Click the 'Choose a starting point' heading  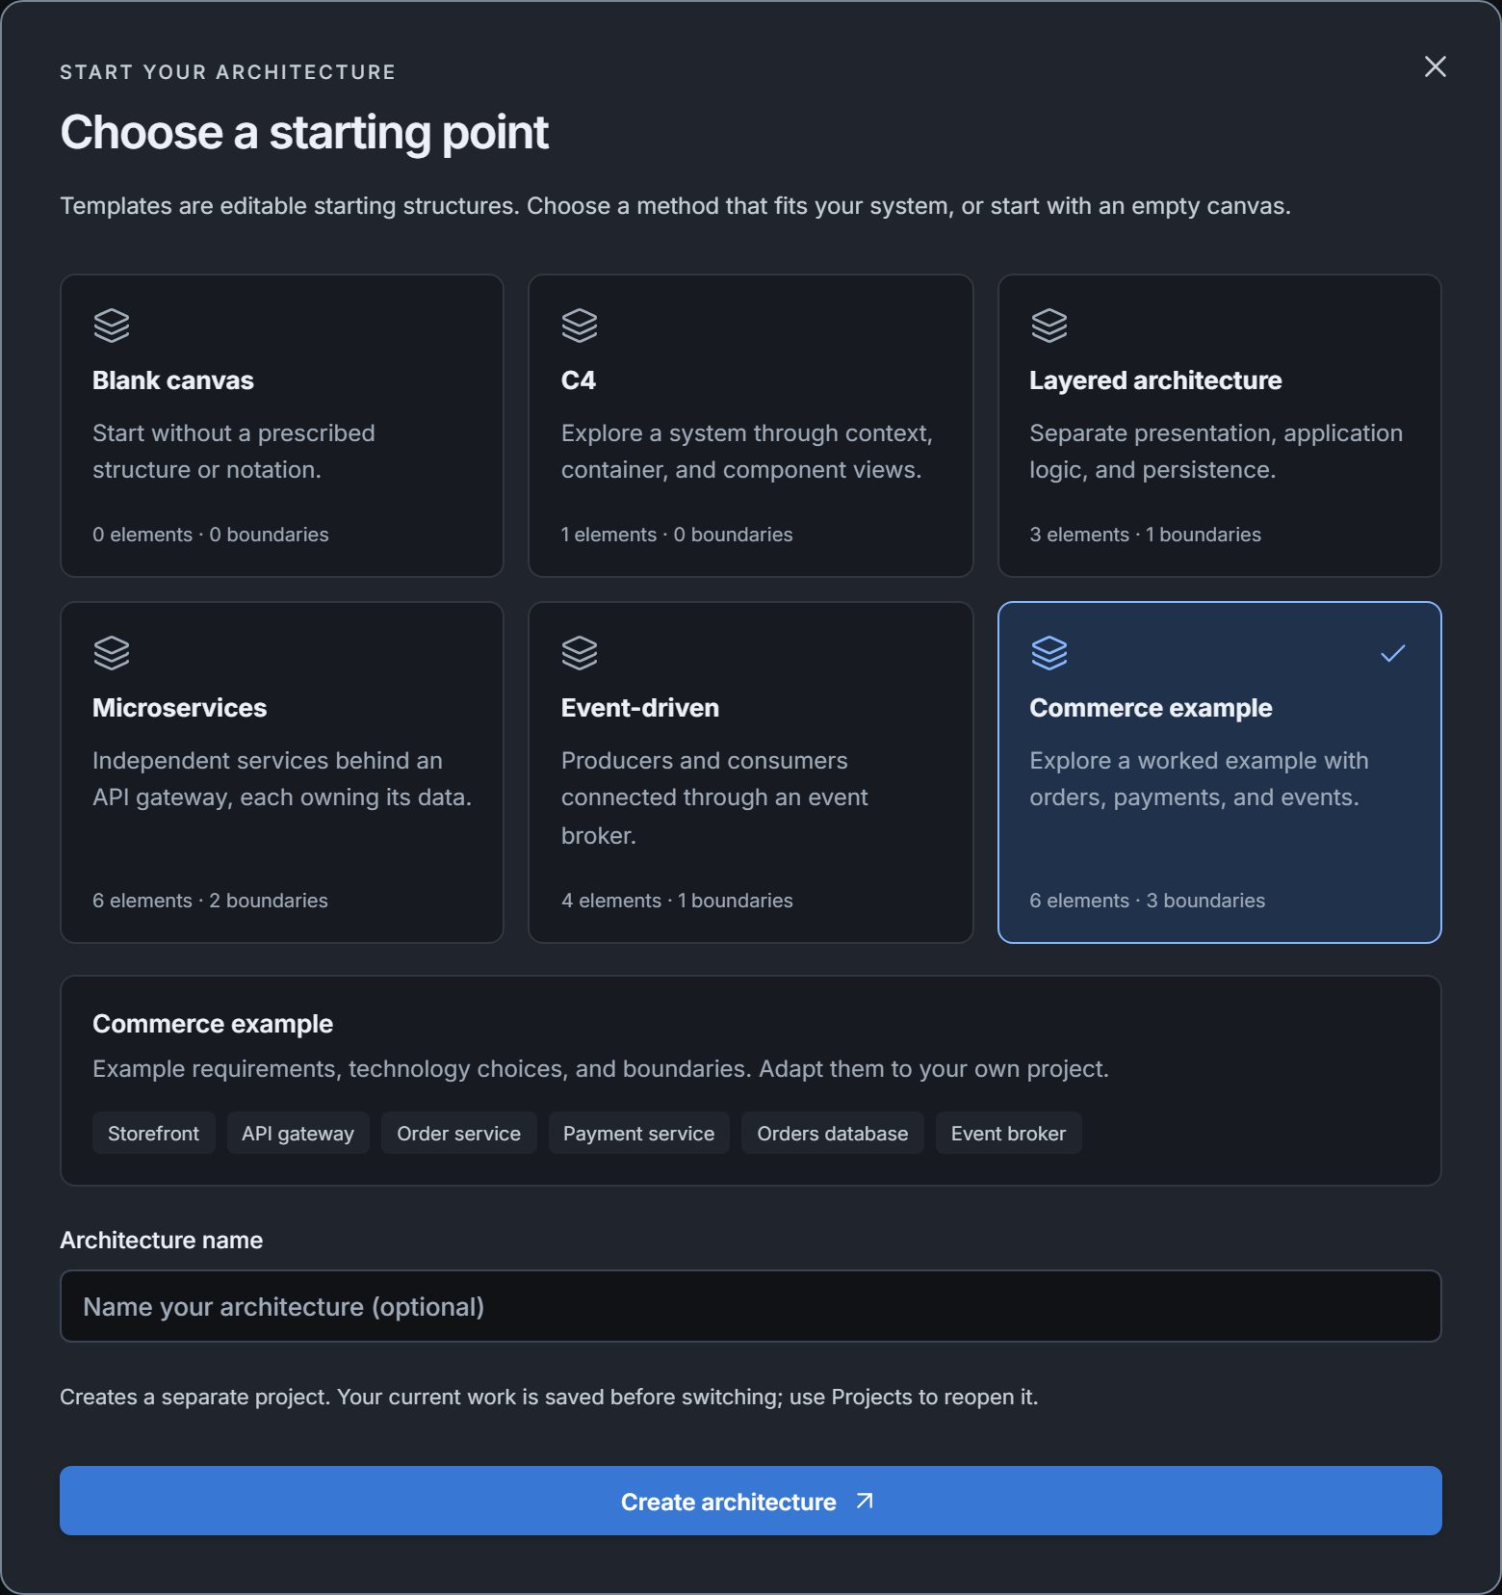coord(304,132)
